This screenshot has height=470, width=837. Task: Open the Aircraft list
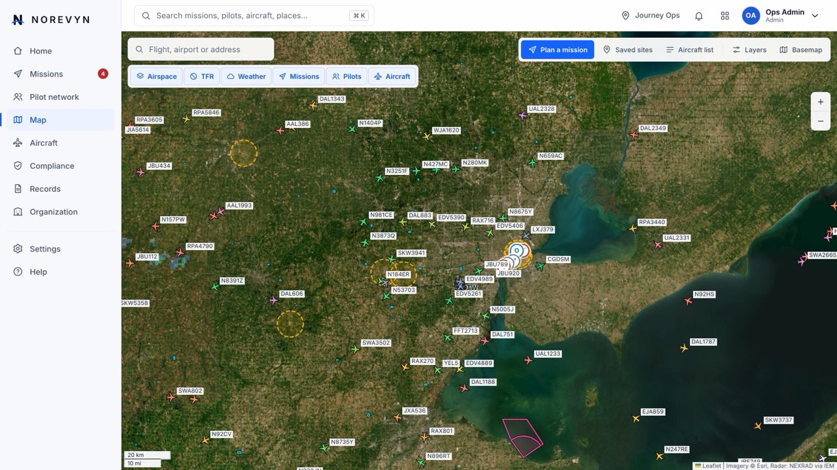click(689, 50)
